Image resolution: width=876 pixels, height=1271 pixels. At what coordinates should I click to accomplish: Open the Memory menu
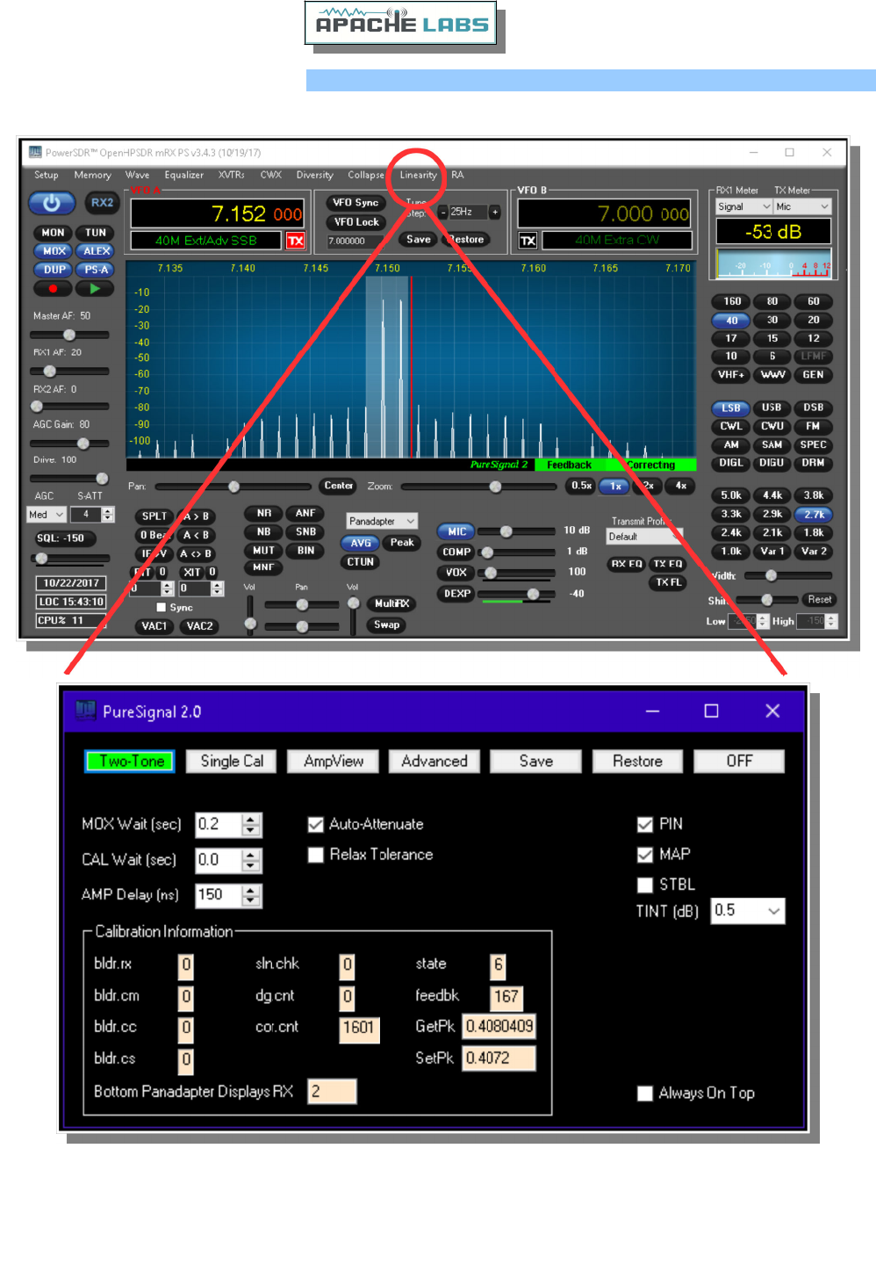click(92, 175)
